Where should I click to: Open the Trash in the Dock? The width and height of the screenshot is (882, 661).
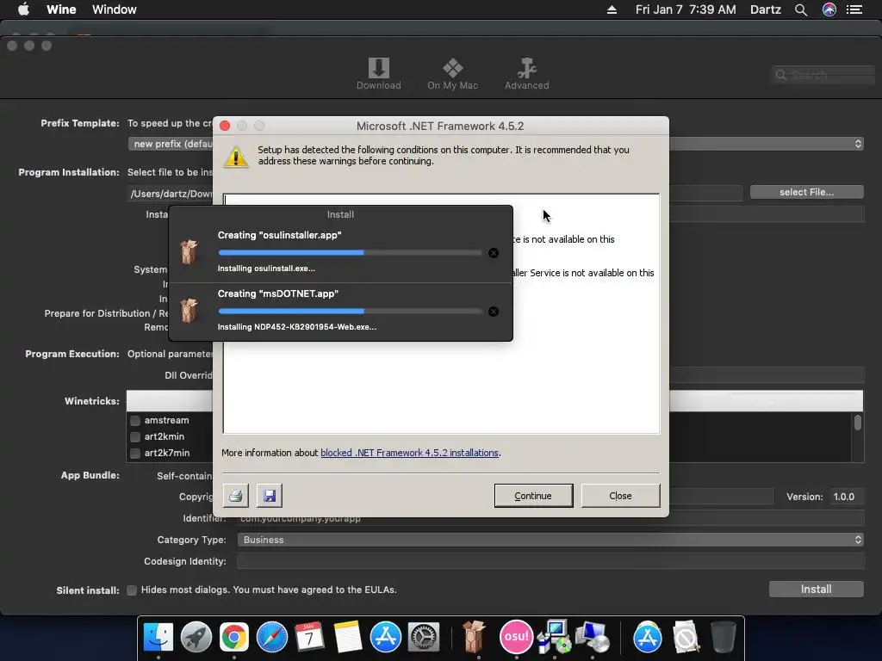723,637
